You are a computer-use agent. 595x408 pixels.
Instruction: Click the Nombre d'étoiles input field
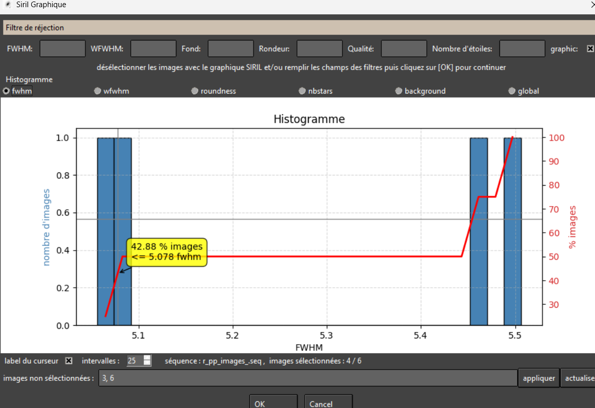[x=522, y=49]
